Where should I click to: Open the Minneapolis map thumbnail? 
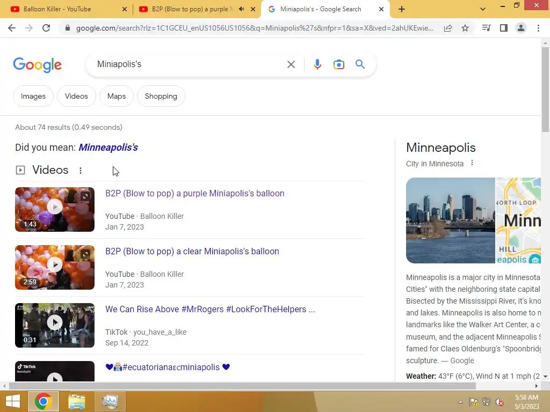tap(518, 220)
